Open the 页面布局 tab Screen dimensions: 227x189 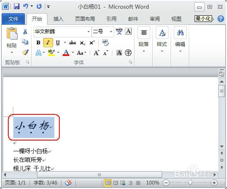click(85, 19)
